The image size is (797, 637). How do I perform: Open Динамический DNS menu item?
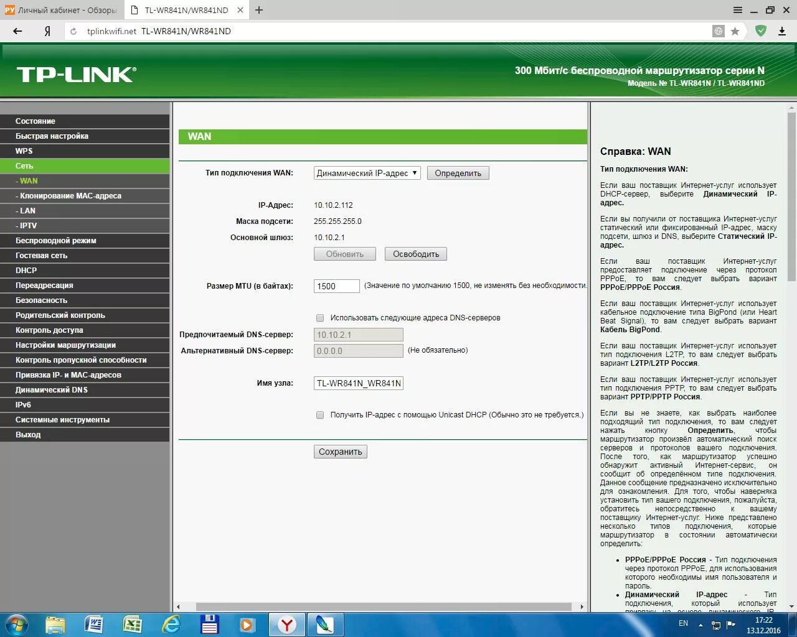pyautogui.click(x=85, y=390)
